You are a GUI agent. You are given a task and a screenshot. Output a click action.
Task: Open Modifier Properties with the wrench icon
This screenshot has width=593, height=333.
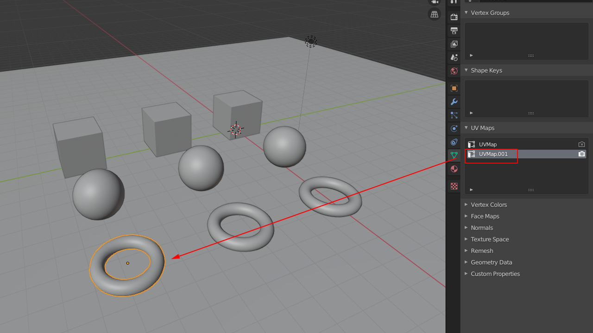454,102
